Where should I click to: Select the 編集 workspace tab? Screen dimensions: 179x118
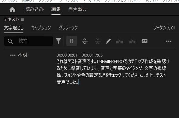point(56,9)
